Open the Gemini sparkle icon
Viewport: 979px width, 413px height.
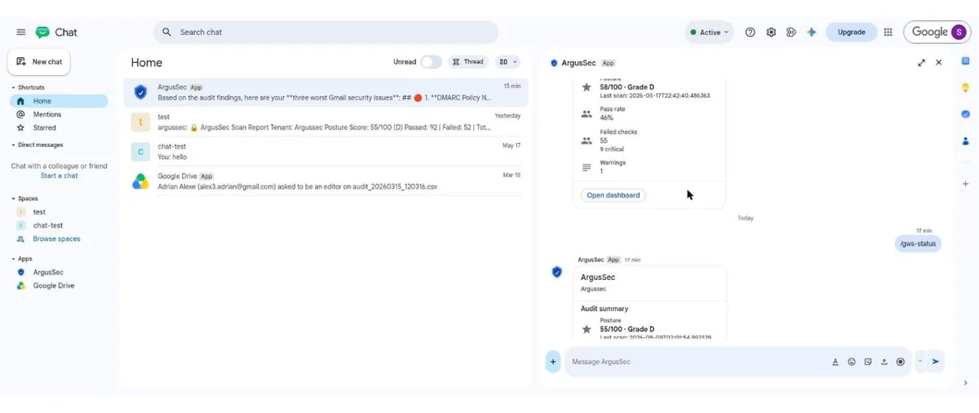811,33
